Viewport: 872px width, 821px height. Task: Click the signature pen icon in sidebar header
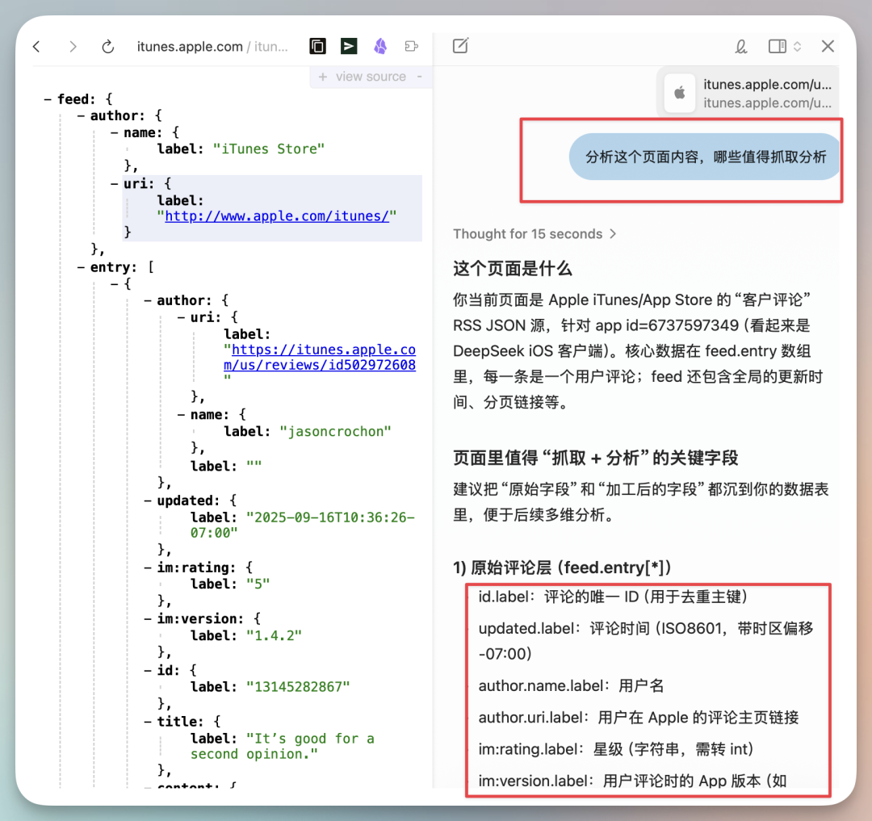click(740, 46)
